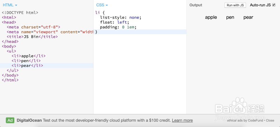Click the <!DOCTYPE html> line
This screenshot has width=280, height=127.
[20, 13]
